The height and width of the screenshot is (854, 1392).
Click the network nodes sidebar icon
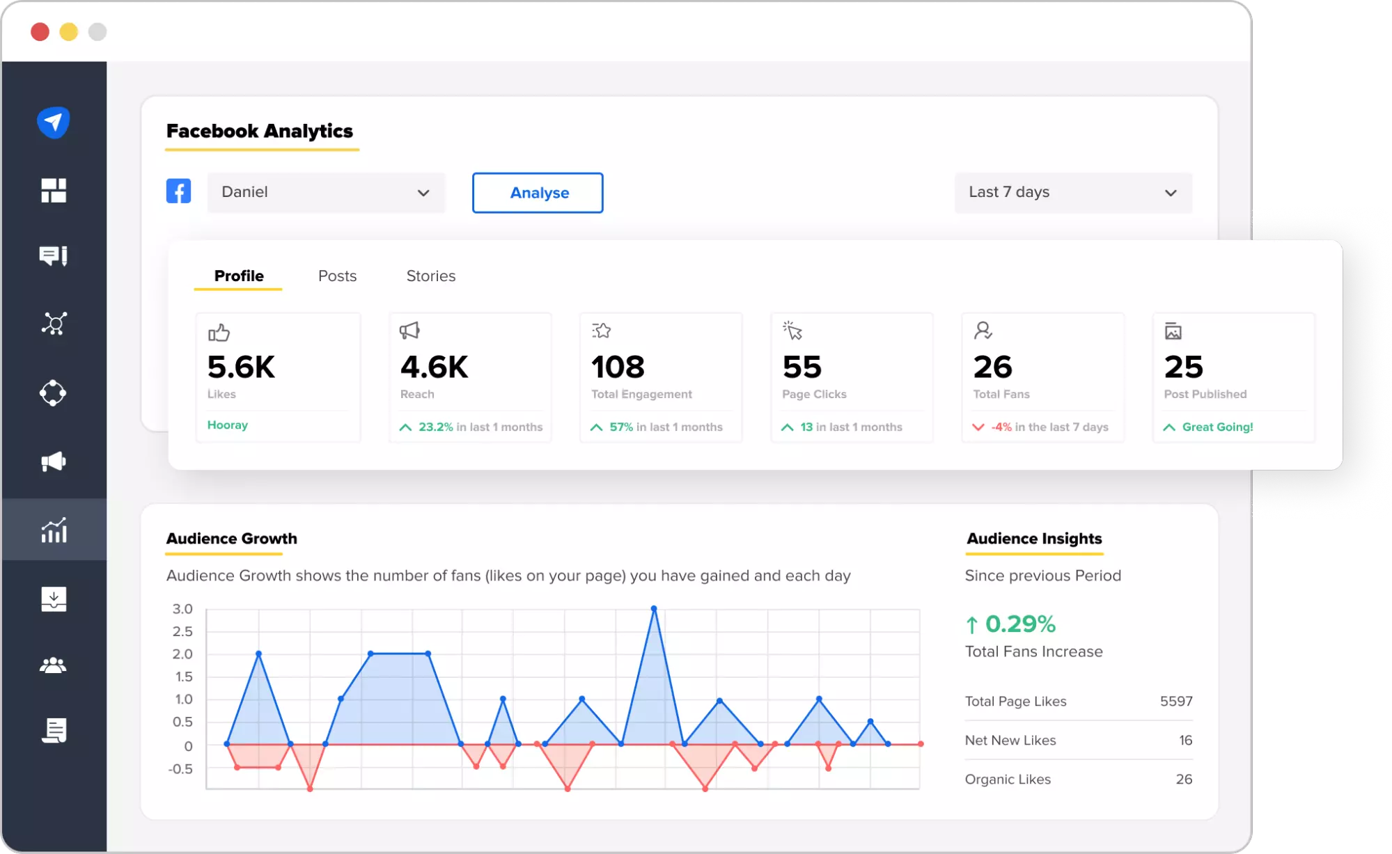tap(54, 324)
